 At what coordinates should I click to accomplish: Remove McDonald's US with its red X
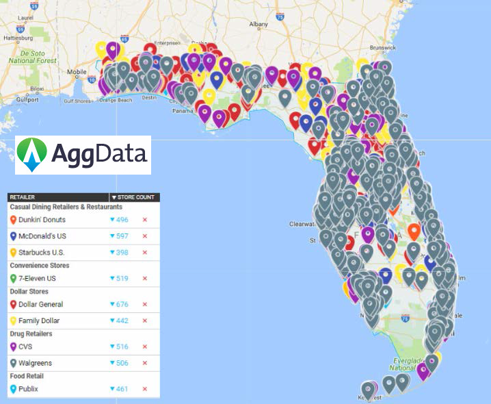(145, 236)
